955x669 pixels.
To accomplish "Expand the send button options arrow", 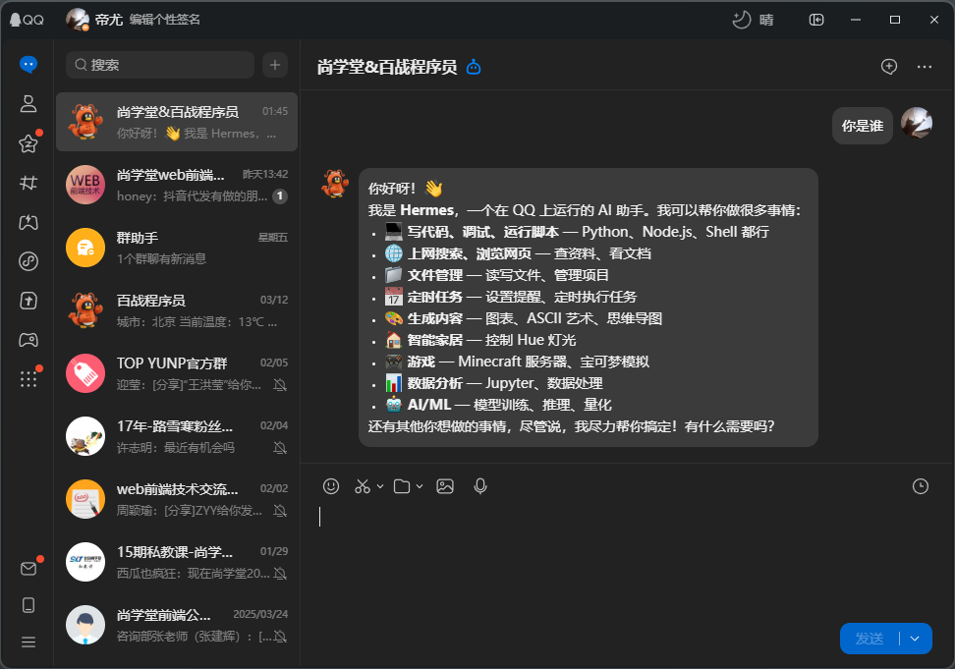I will tap(915, 639).
